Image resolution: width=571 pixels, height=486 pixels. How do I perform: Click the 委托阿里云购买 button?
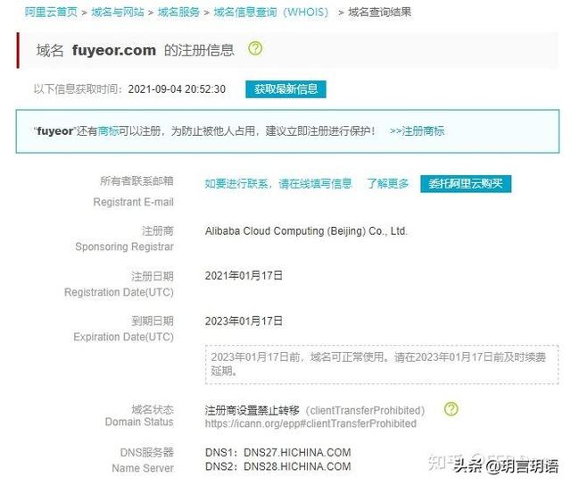click(466, 183)
